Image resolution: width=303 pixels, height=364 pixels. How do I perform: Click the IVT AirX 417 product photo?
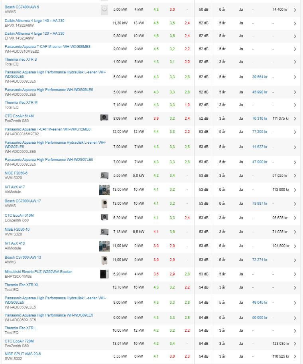(104, 190)
